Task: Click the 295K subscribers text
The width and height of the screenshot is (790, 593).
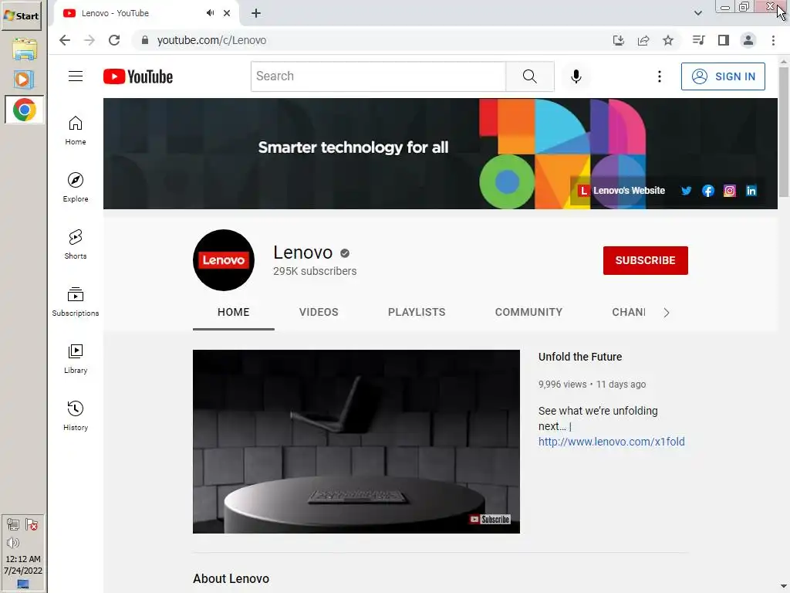Action: tap(315, 271)
